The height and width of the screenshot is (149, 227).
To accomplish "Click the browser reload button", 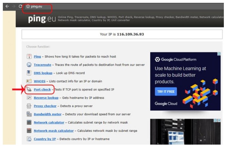I will pyautogui.click(x=21, y=6).
